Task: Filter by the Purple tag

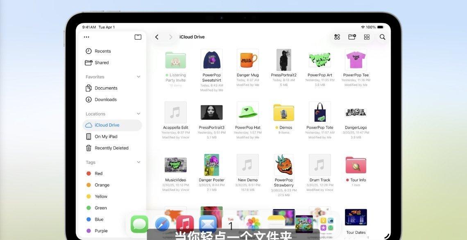Action: 112,231
